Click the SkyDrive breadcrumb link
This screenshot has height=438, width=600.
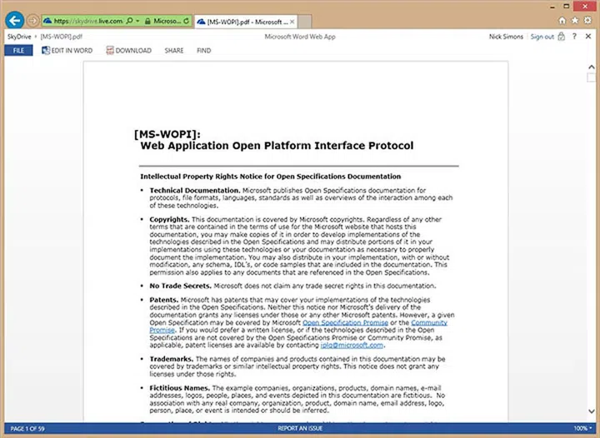17,37
